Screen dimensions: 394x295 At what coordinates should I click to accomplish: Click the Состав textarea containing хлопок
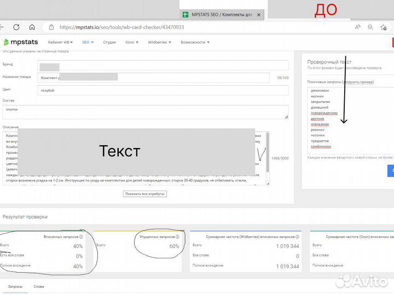pyautogui.click(x=145, y=112)
